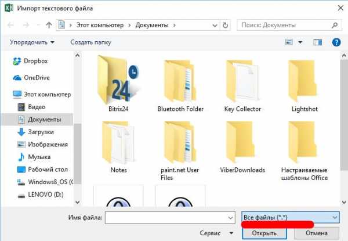This screenshot has width=348, height=241.
Task: Click the Открыть button
Action: tap(264, 233)
